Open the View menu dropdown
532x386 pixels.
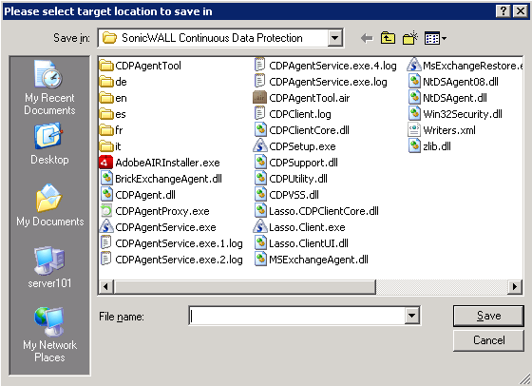pyautogui.click(x=435, y=38)
